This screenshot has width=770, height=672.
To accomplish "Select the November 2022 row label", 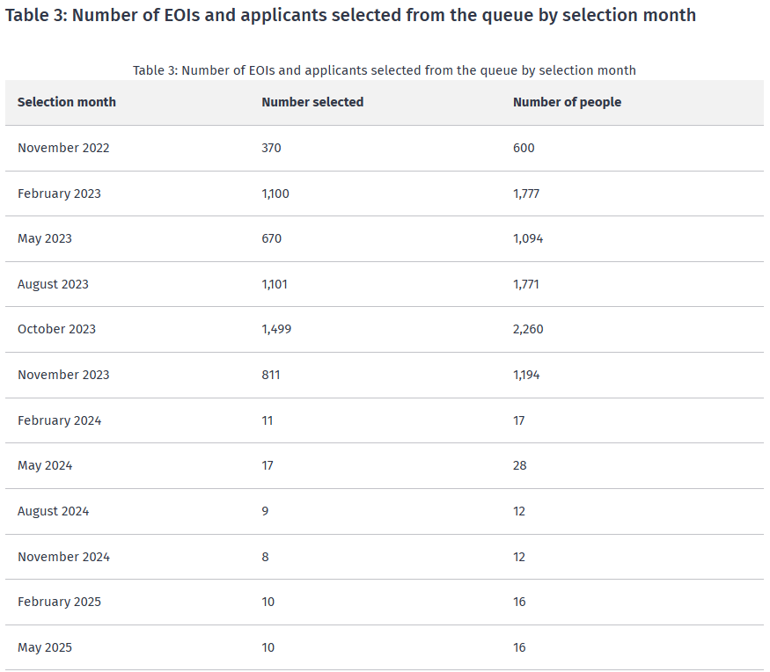I will [x=63, y=148].
